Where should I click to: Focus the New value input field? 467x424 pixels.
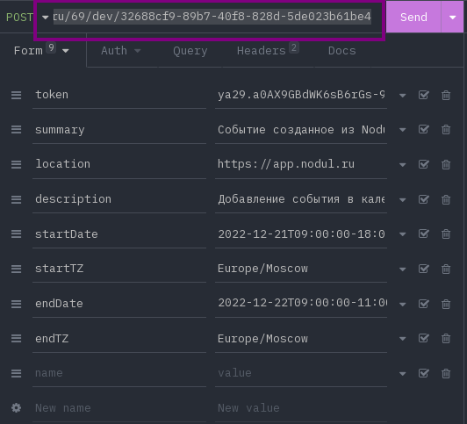tap(301, 408)
